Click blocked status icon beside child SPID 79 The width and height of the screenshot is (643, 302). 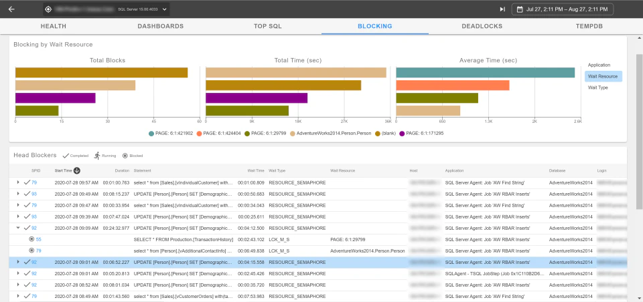[x=31, y=251]
